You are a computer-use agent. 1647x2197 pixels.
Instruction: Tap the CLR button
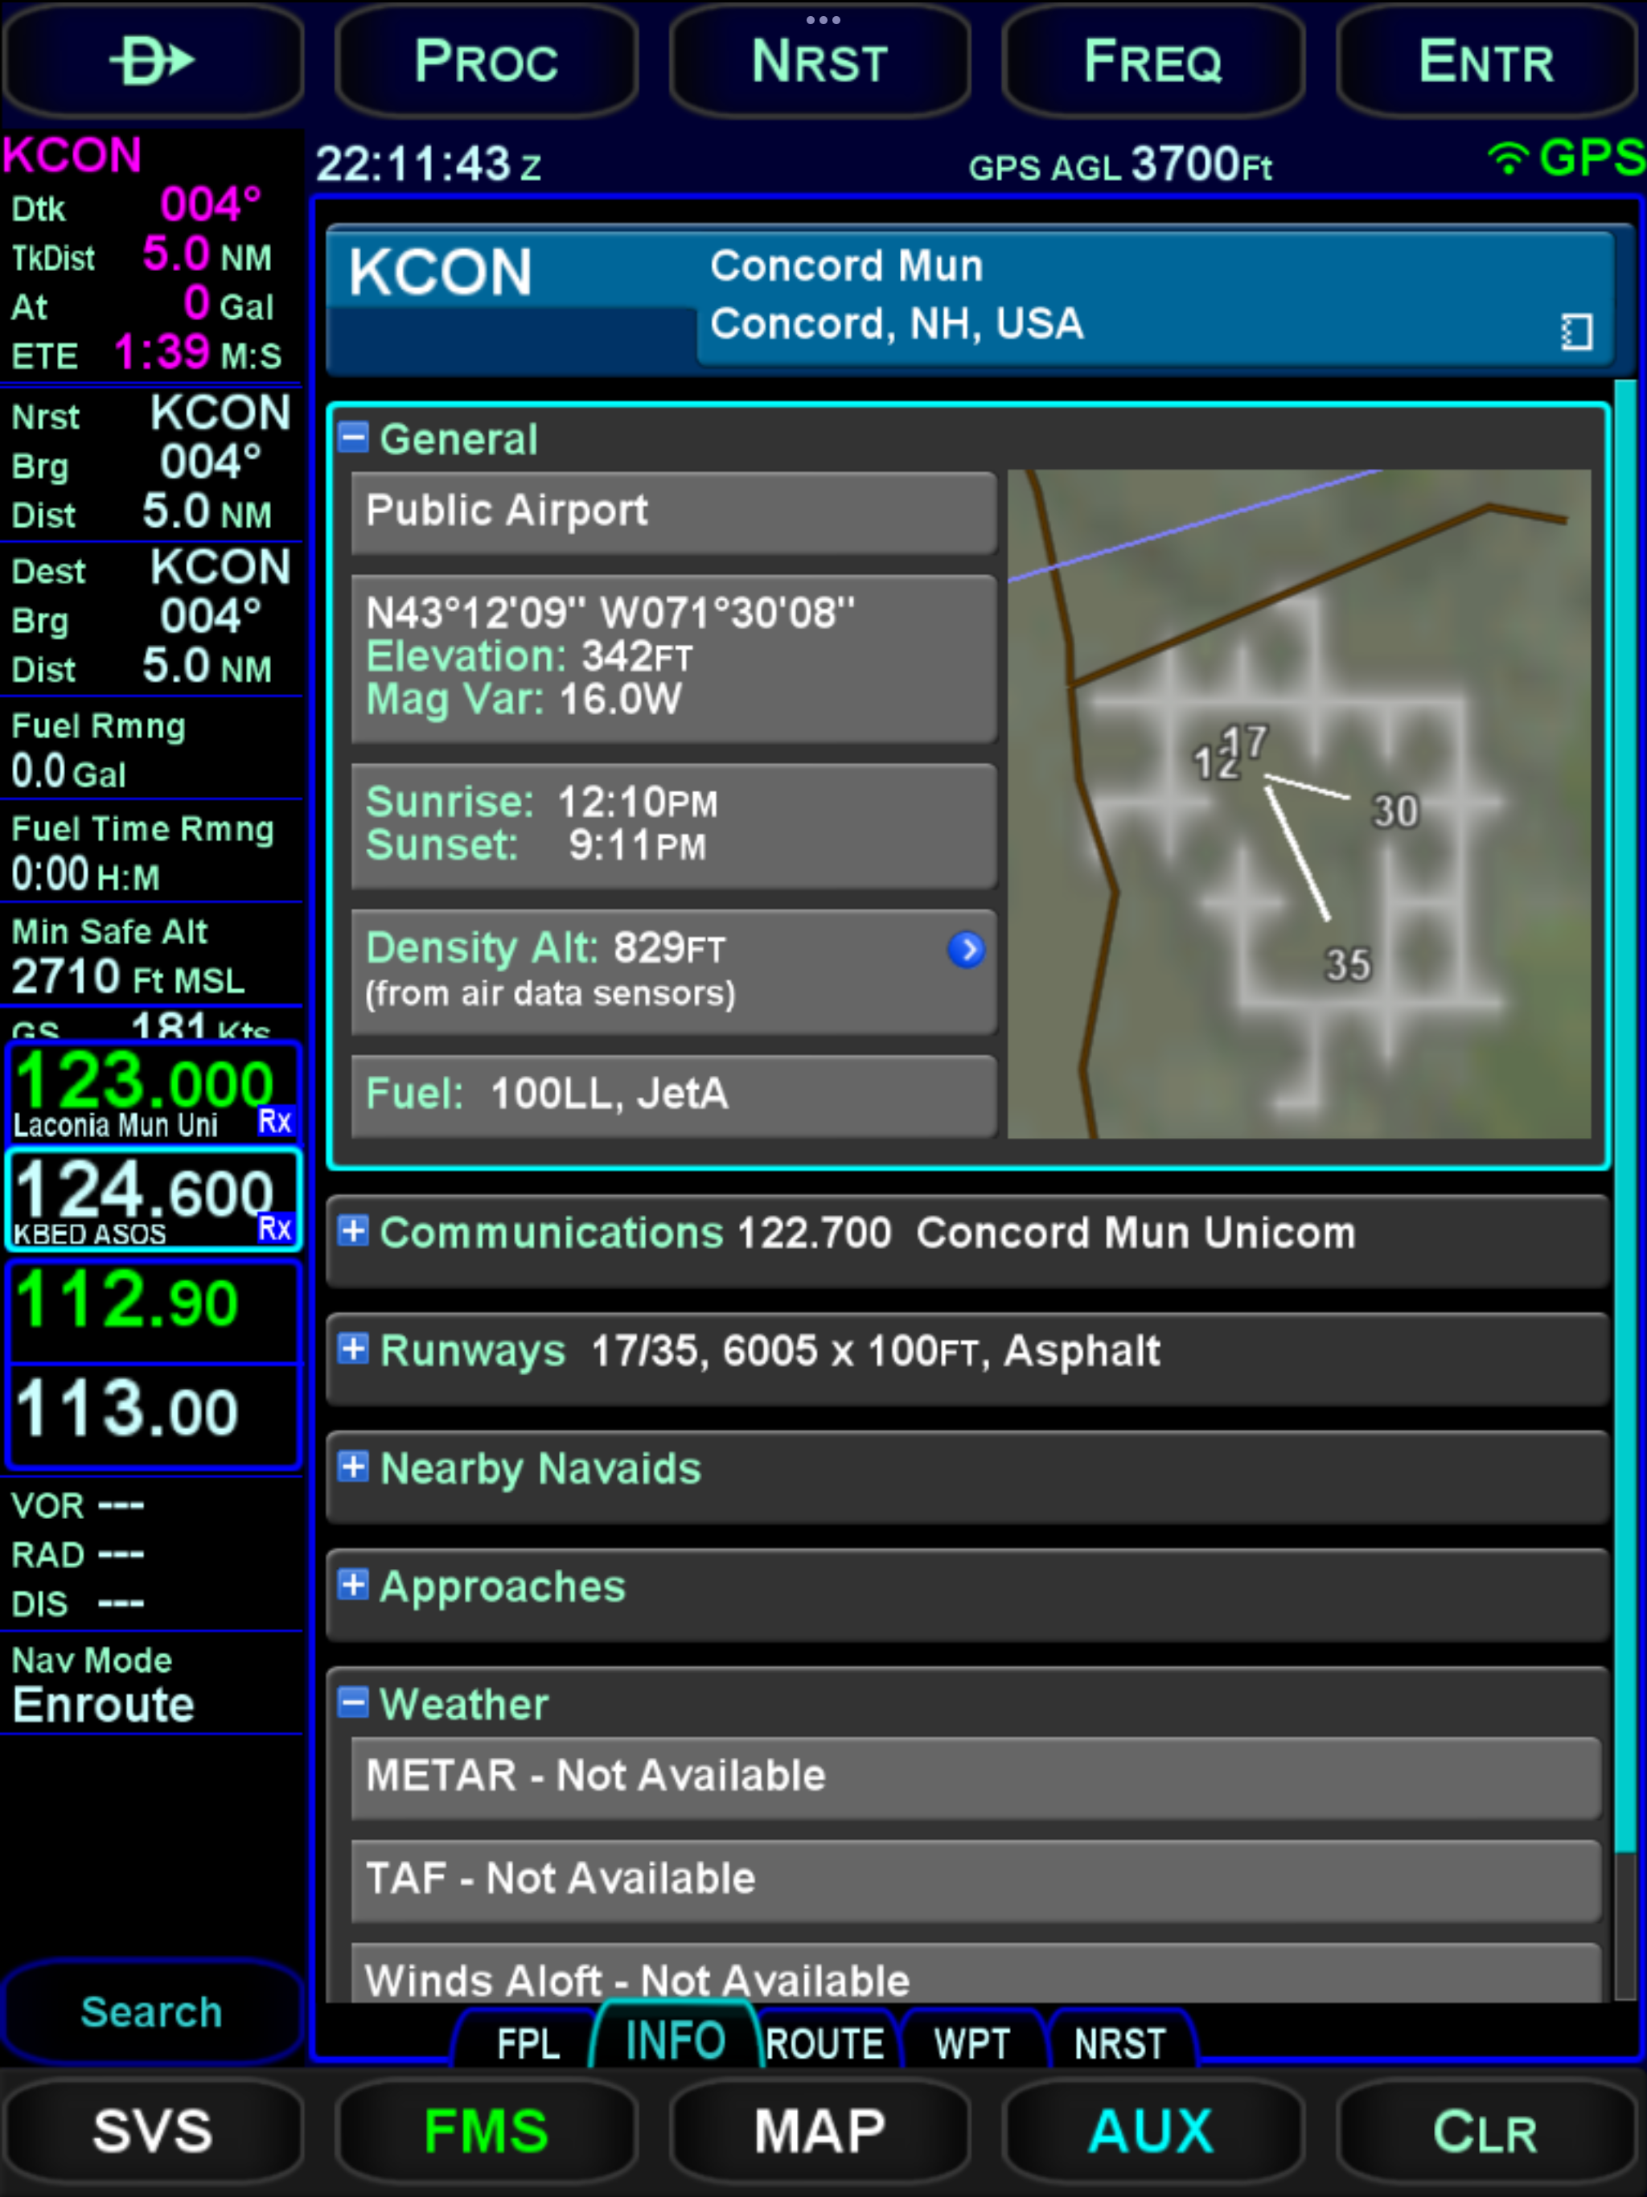click(x=1486, y=2131)
